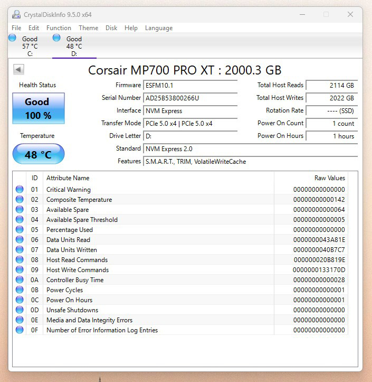Select the C: disk tab at 57 °C
372x382 pixels.
click(30, 46)
